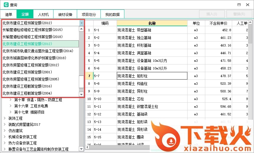Open the 我的数据 tab
Screen dimensions: 254x153
click(113, 14)
